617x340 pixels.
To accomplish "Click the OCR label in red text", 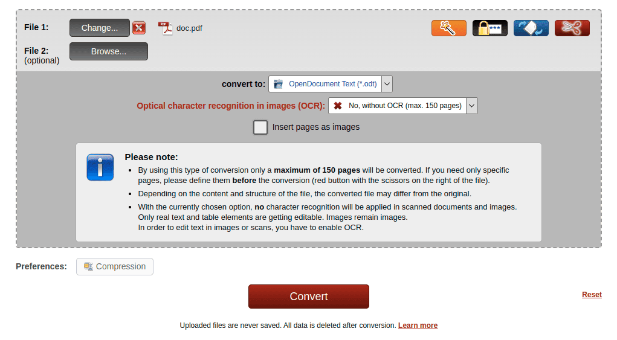I will (x=231, y=106).
